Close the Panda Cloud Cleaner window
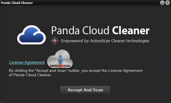Image resolution: width=171 pixels, height=103 pixels. pyautogui.click(x=167, y=3)
